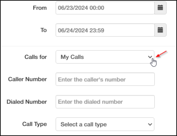Select the My Calls text in the dropdown
This screenshot has height=136, width=177.
72,57
